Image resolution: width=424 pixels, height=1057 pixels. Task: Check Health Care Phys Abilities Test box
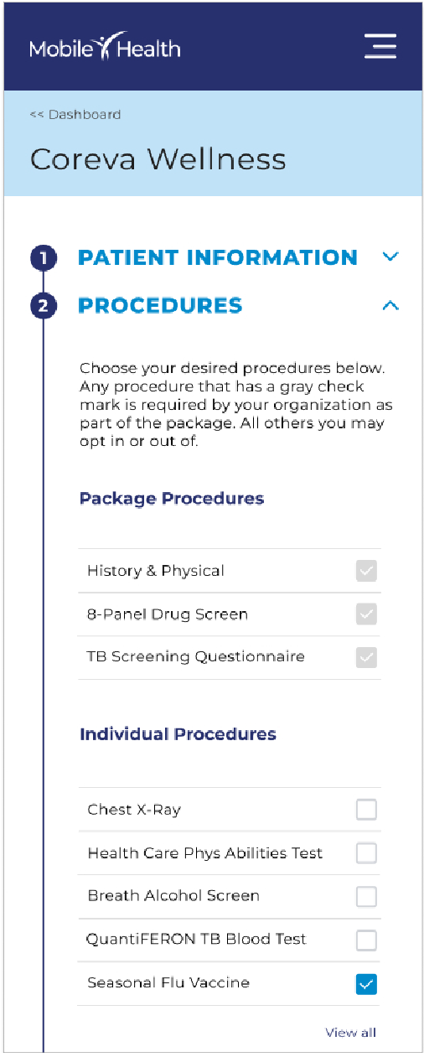(x=366, y=853)
